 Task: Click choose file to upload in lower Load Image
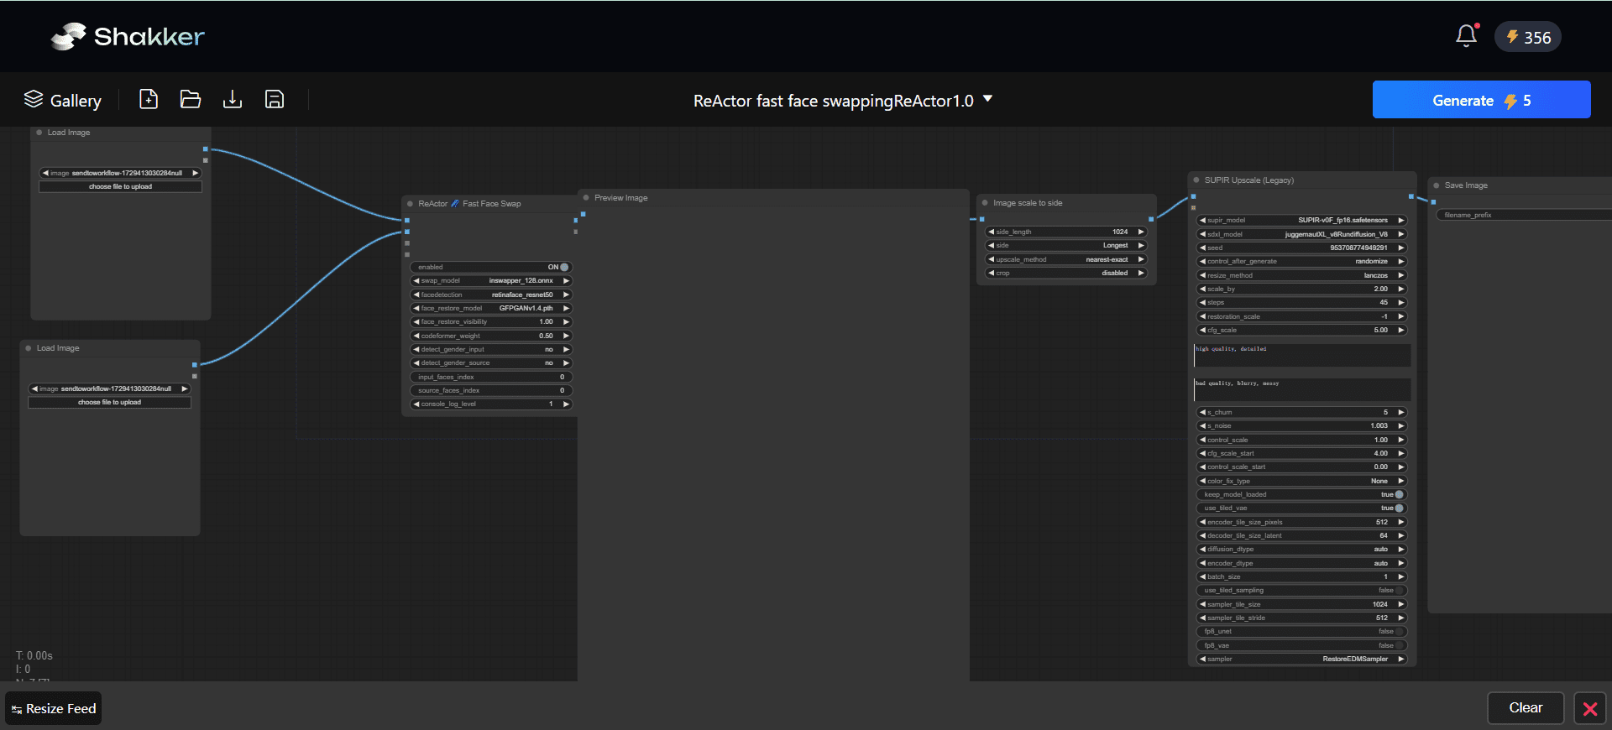coord(109,402)
